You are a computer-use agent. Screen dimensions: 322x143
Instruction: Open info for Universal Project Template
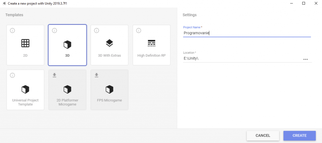click(x=12, y=75)
